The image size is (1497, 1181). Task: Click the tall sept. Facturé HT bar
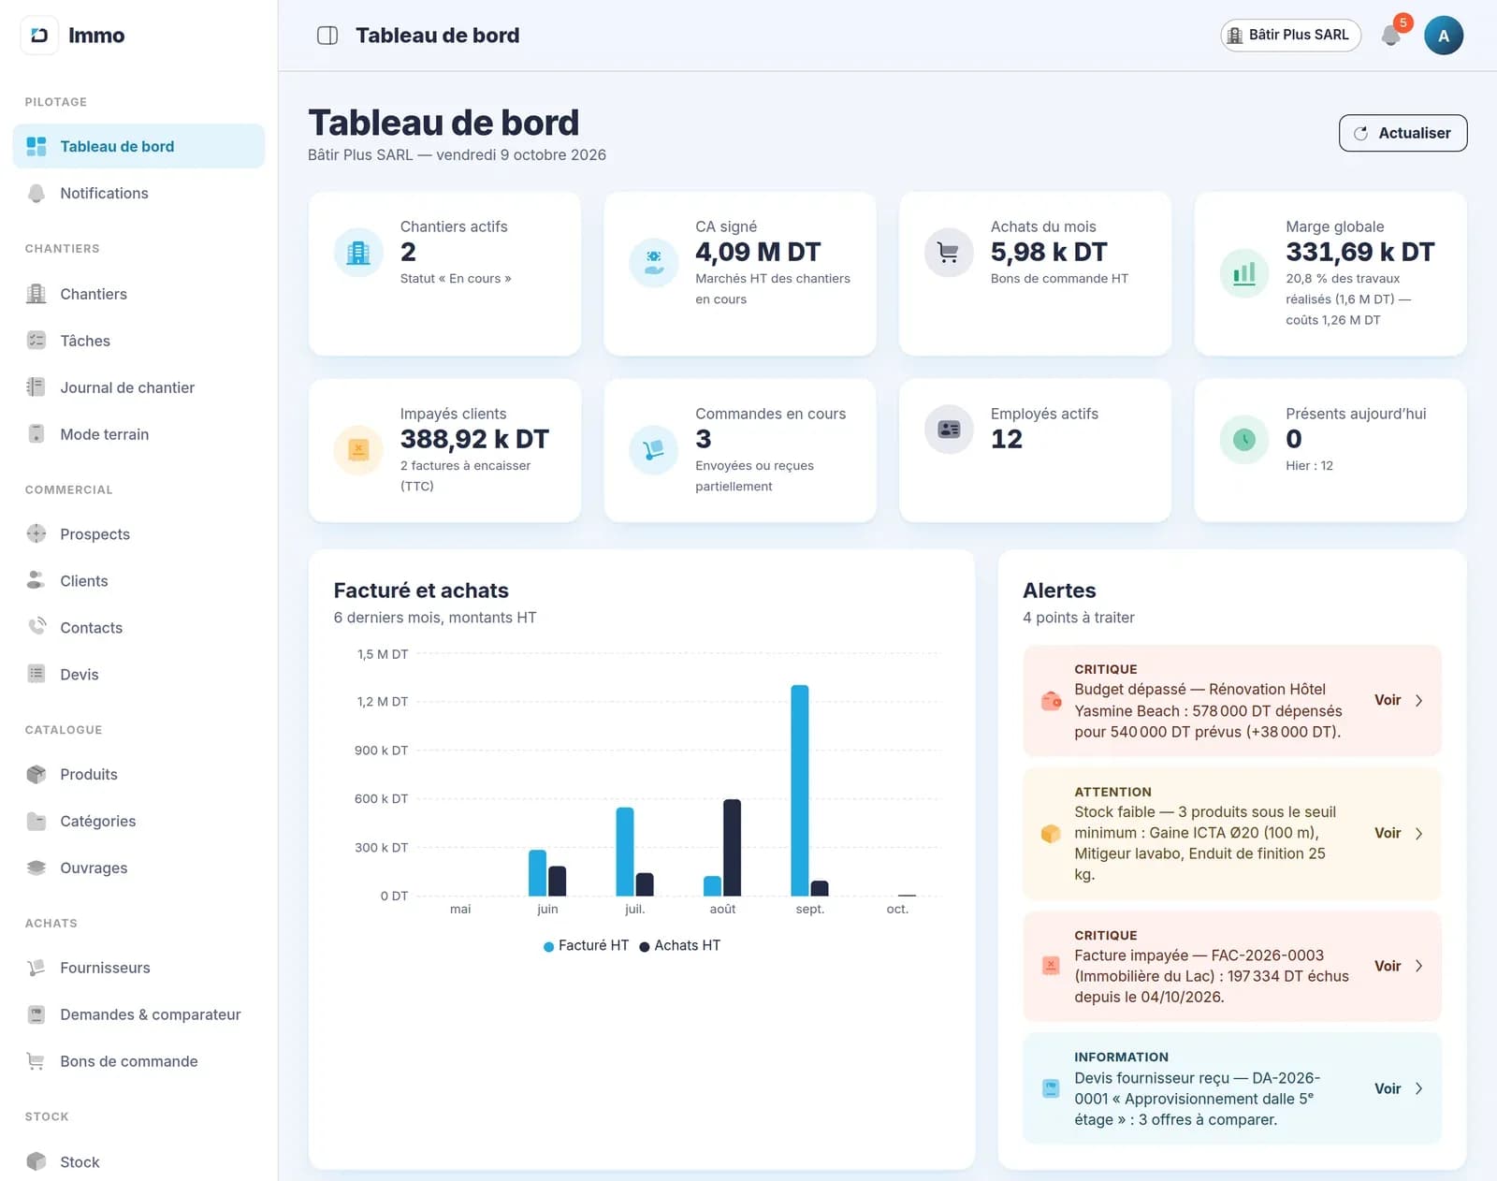pyautogui.click(x=800, y=791)
